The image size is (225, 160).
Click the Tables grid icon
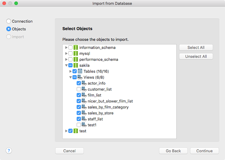(80, 71)
